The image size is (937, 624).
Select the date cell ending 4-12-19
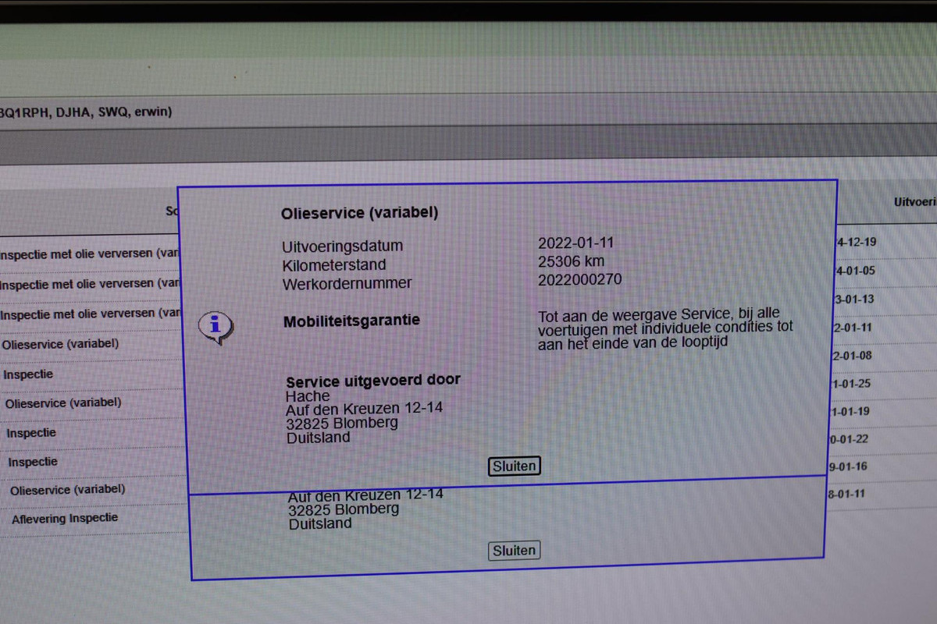856,242
